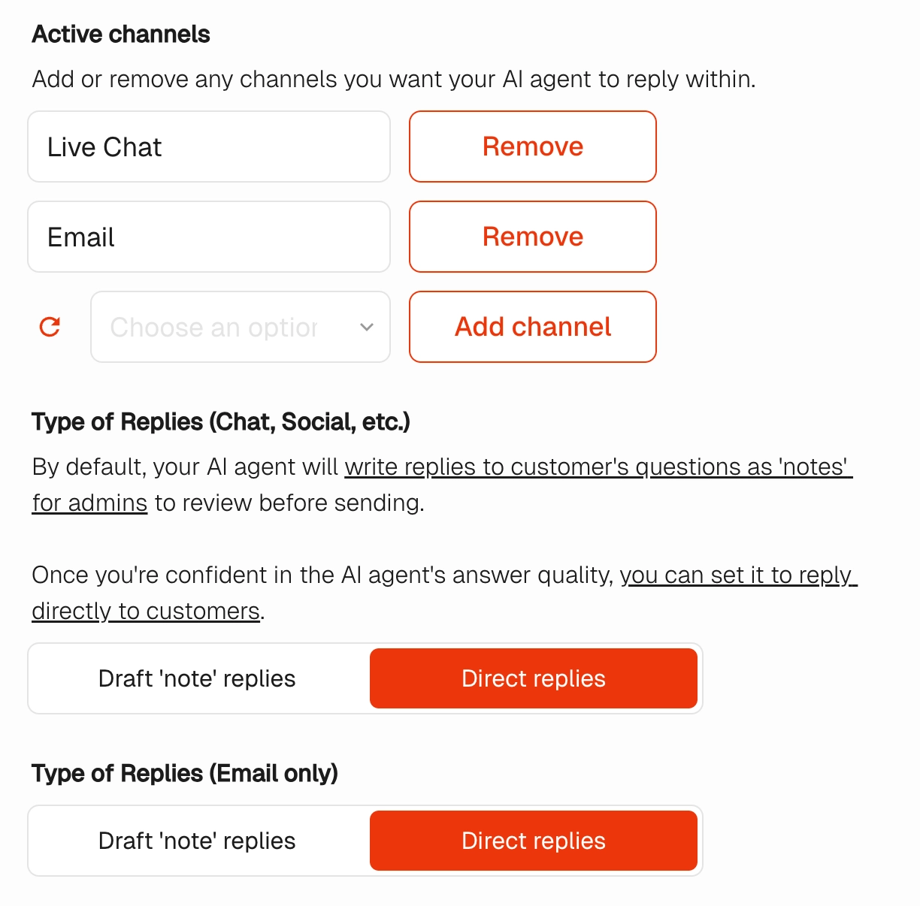Choose Direct replies for Email only
The image size is (920, 906).
pyautogui.click(x=533, y=841)
